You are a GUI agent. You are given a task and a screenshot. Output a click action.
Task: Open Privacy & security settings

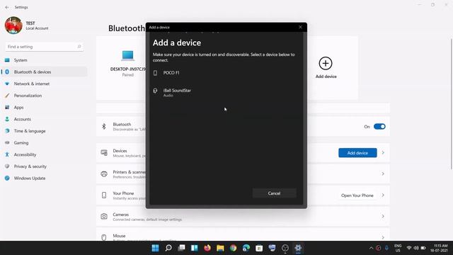click(44, 166)
